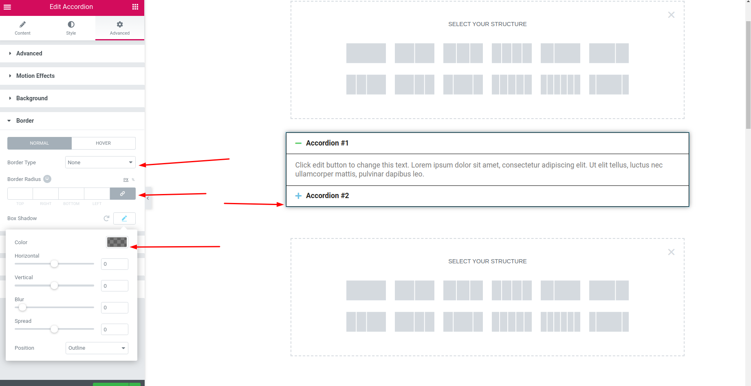Close the upper Select Your Structure panel

671,15
